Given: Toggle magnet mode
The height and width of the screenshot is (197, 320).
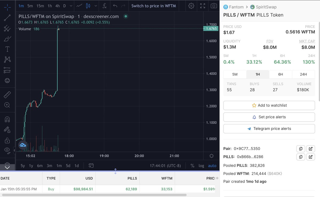Looking at the screenshot, I should point(7,119).
